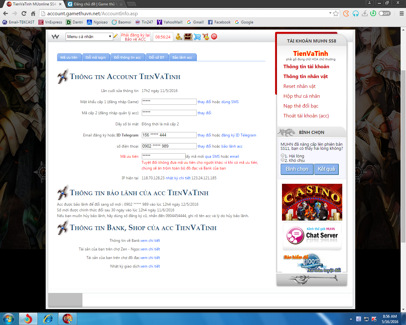Open the treasure chest icon
The width and height of the screenshot is (406, 325).
(188, 37)
